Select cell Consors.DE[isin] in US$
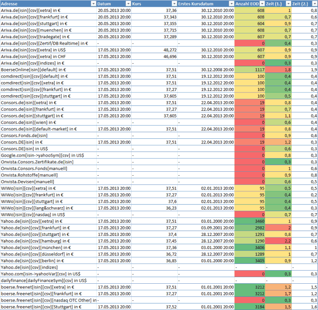The height and width of the screenshot is (310, 318). (48, 149)
